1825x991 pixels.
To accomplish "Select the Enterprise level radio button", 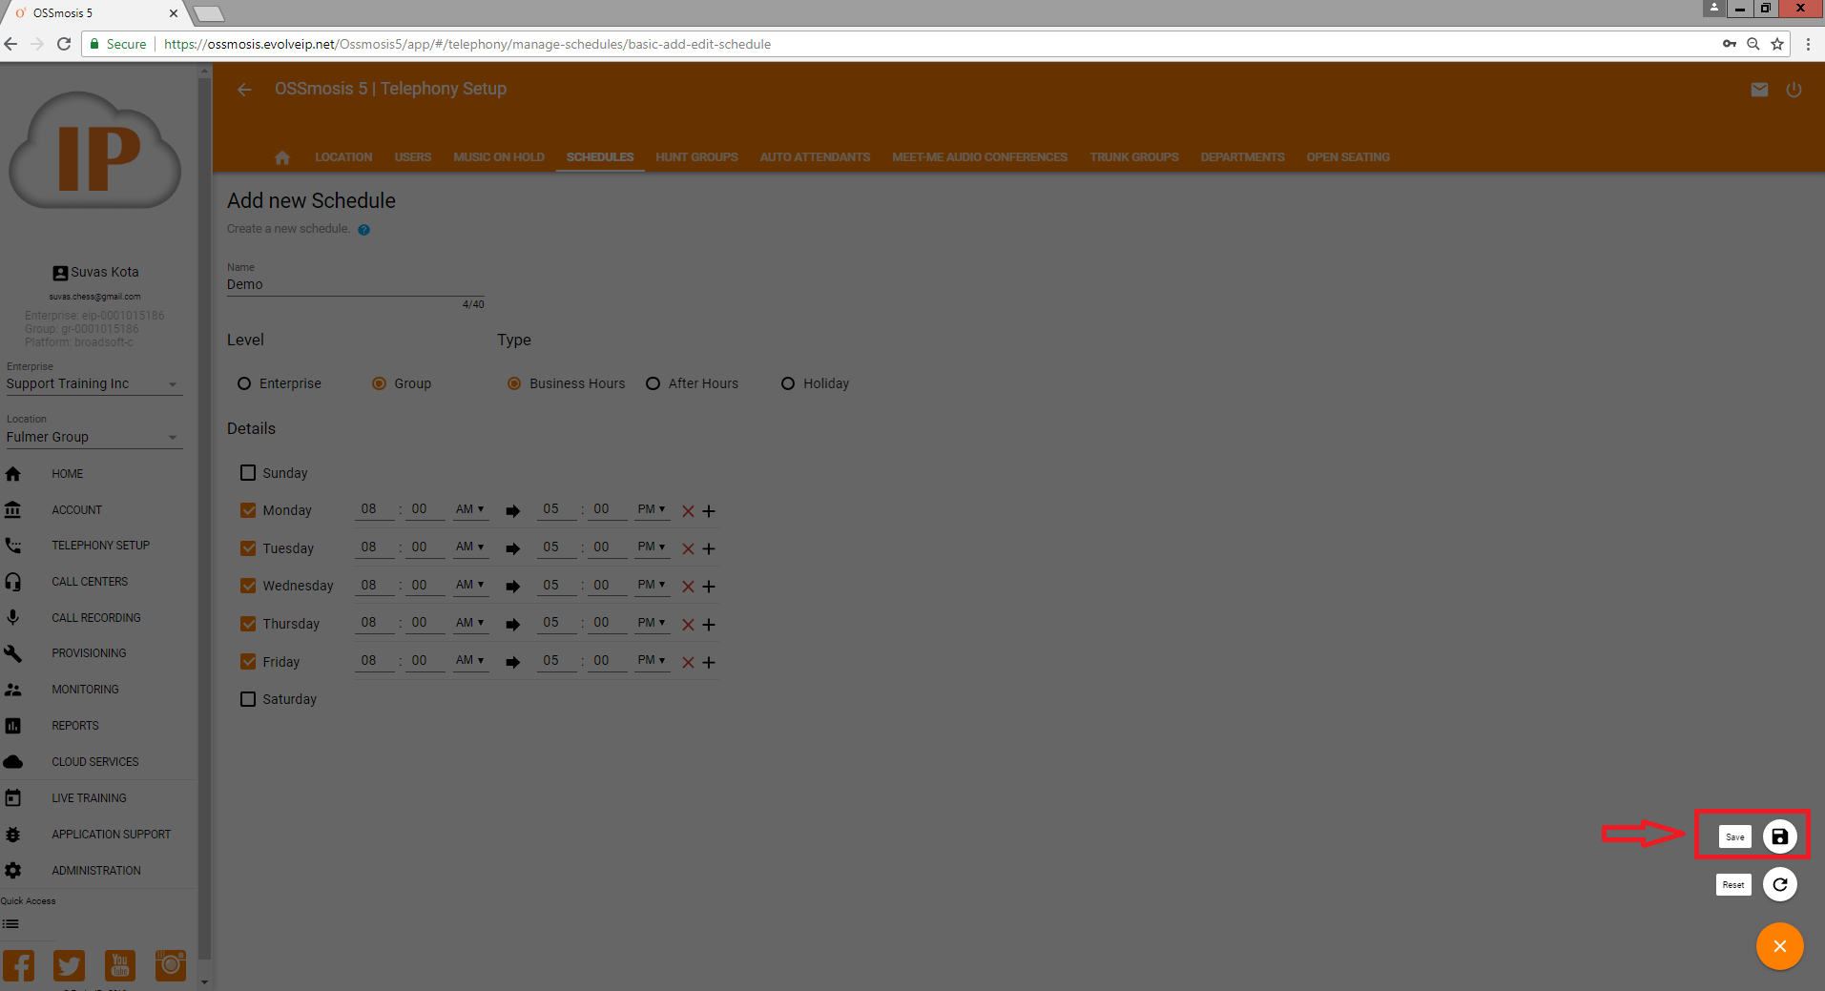I will 244,383.
